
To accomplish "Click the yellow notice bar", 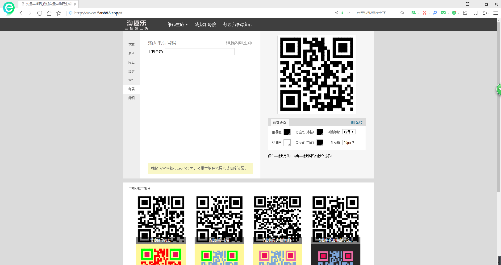I will click(x=200, y=169).
